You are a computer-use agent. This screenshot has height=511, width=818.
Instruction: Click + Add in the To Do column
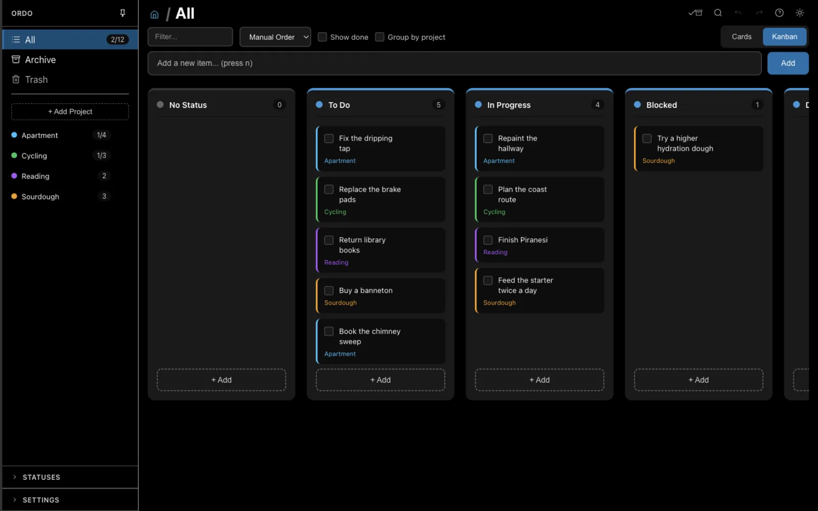tap(380, 380)
